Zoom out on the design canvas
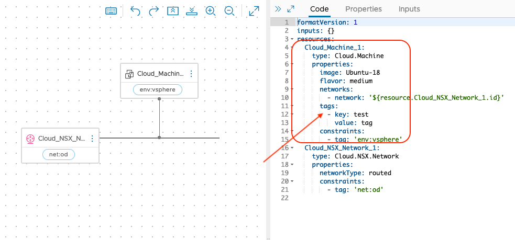This screenshot has height=240, width=515. point(229,11)
